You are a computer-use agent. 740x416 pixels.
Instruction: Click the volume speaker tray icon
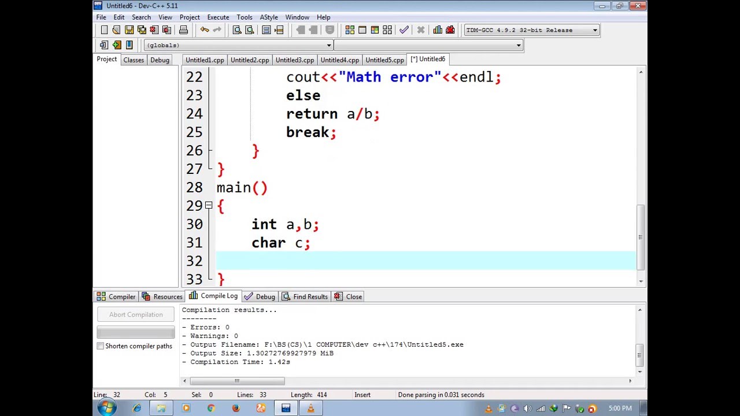528,409
